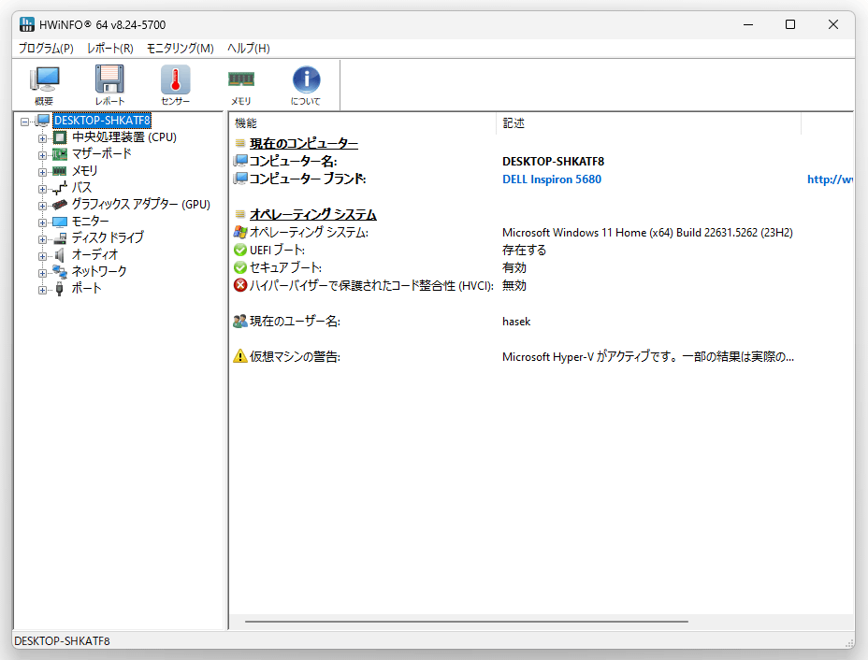This screenshot has height=660, width=868.
Task: Click the レポート floppy disk icon
Action: tap(109, 79)
